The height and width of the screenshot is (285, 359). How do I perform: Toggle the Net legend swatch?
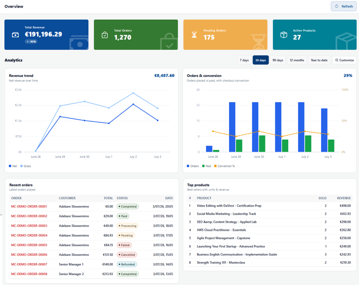(10, 166)
